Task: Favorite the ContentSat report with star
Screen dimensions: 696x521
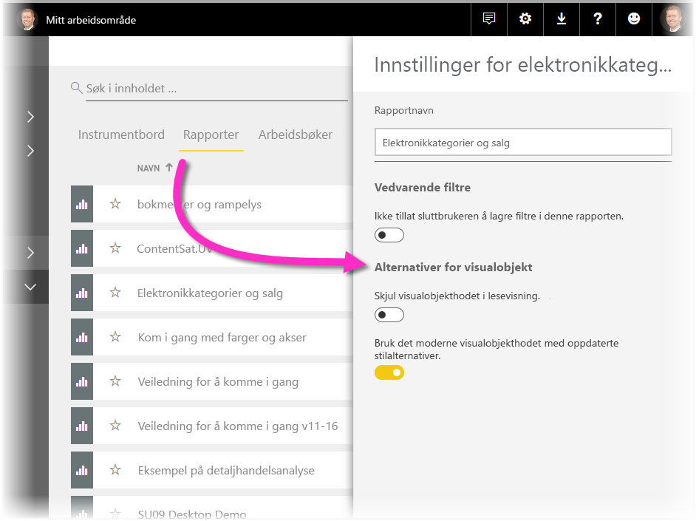Action: (115, 248)
